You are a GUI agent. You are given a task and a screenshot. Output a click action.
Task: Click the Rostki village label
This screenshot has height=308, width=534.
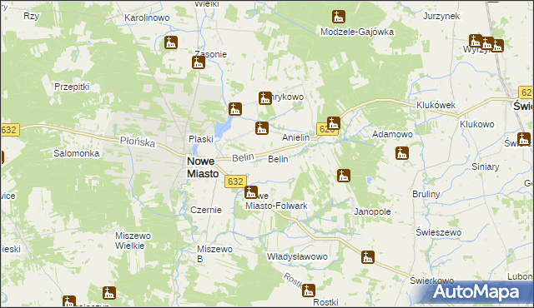point(325,302)
